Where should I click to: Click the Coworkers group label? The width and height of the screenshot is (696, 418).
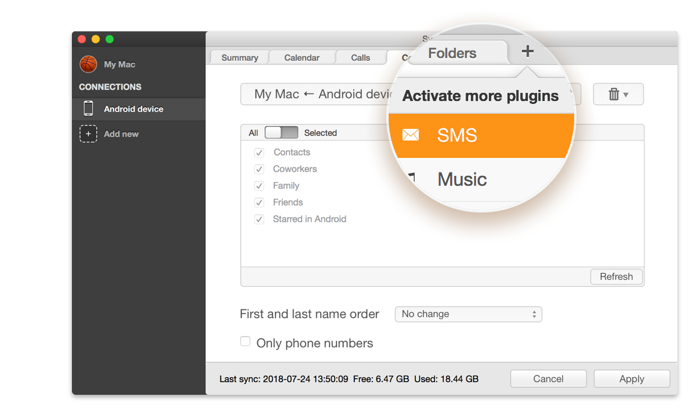pyautogui.click(x=295, y=169)
